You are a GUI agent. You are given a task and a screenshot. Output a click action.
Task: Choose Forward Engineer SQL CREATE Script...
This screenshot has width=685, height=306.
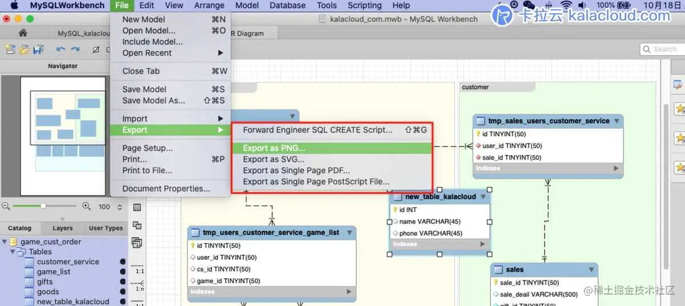coord(332,130)
